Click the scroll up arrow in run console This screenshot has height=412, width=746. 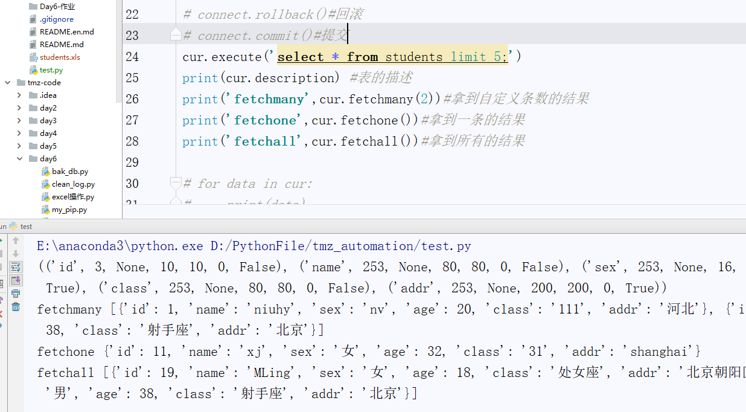click(16, 240)
